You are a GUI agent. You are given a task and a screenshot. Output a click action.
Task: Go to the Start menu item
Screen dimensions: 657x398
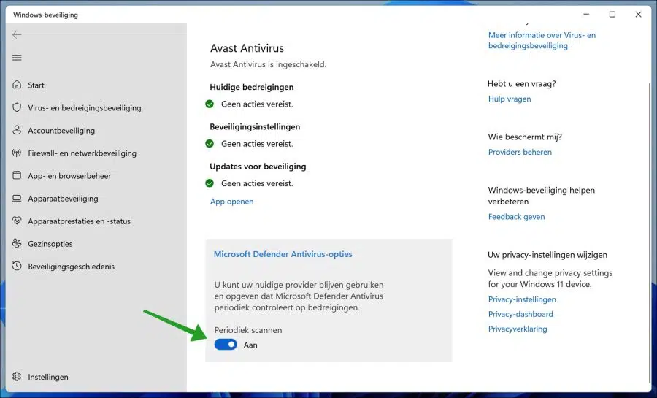(x=36, y=85)
